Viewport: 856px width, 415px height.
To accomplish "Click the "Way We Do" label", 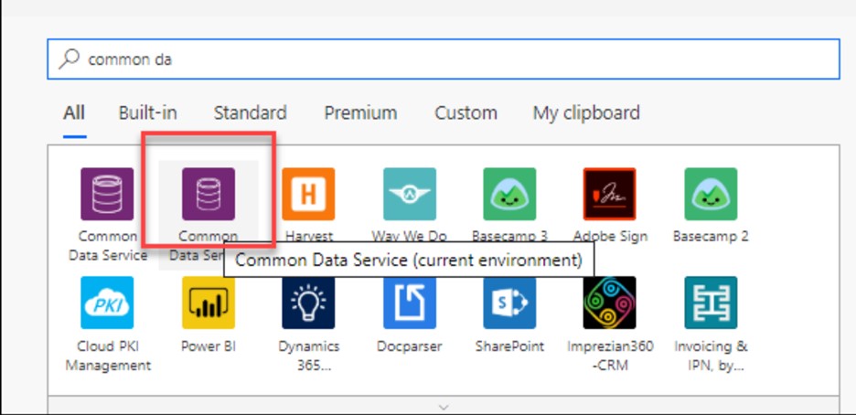I will [x=410, y=236].
